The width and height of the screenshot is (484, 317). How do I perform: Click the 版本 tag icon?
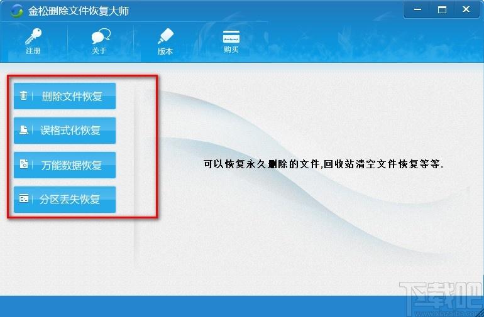[166, 36]
